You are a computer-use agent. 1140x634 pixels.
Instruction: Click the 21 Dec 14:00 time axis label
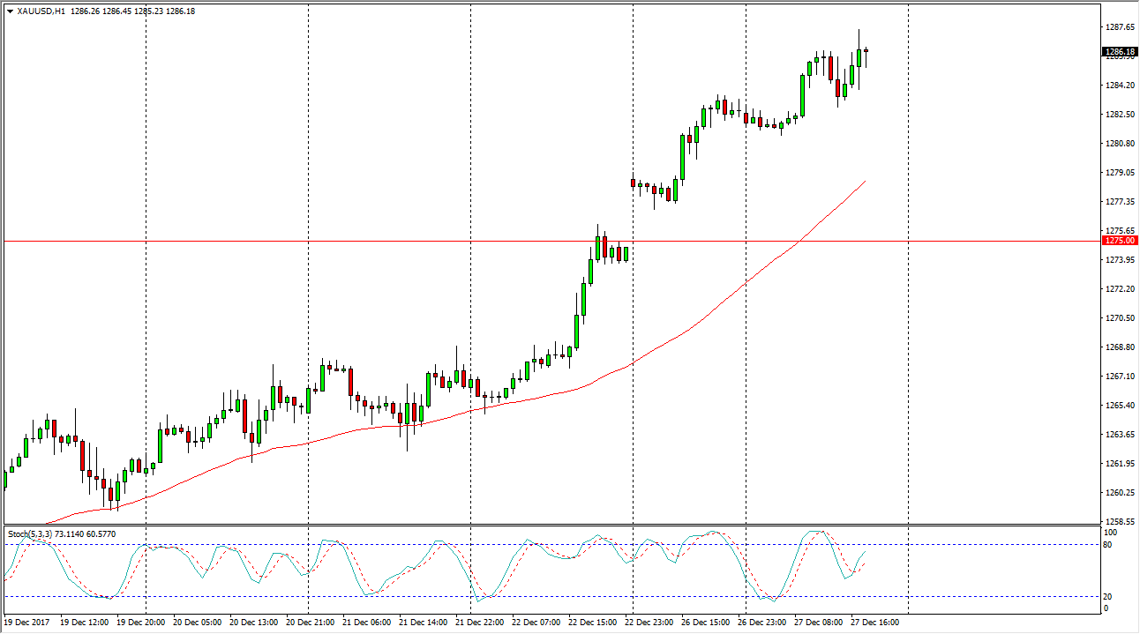coord(424,622)
